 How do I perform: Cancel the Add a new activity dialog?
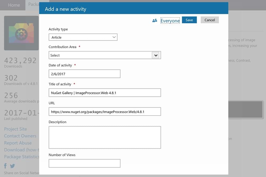(x=210, y=20)
